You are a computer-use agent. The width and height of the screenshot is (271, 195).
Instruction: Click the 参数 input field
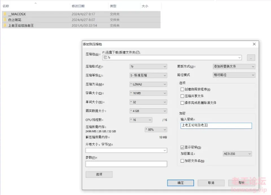[x=126, y=164]
